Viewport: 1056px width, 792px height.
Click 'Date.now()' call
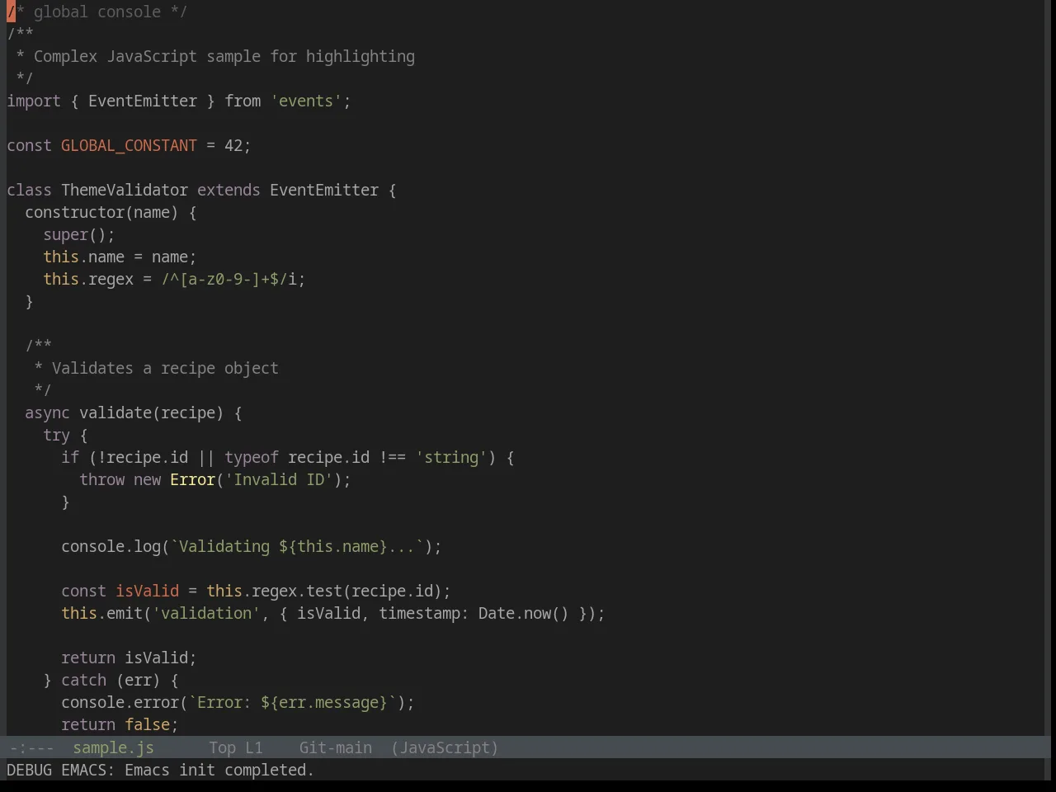[x=523, y=613]
